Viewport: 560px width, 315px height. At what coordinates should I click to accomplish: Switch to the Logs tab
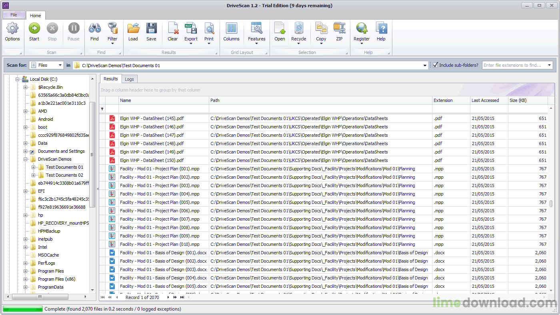pyautogui.click(x=129, y=79)
